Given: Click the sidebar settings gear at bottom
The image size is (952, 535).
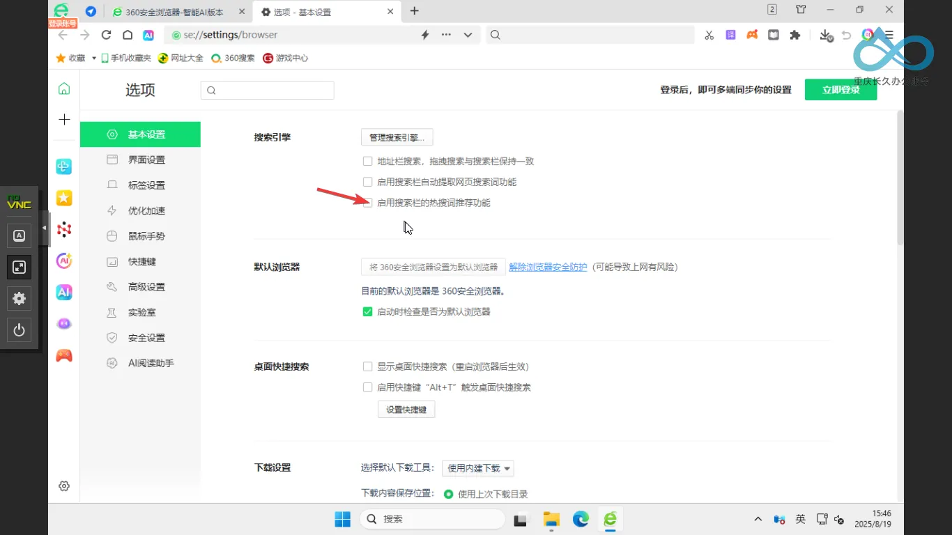Looking at the screenshot, I should pos(64,486).
